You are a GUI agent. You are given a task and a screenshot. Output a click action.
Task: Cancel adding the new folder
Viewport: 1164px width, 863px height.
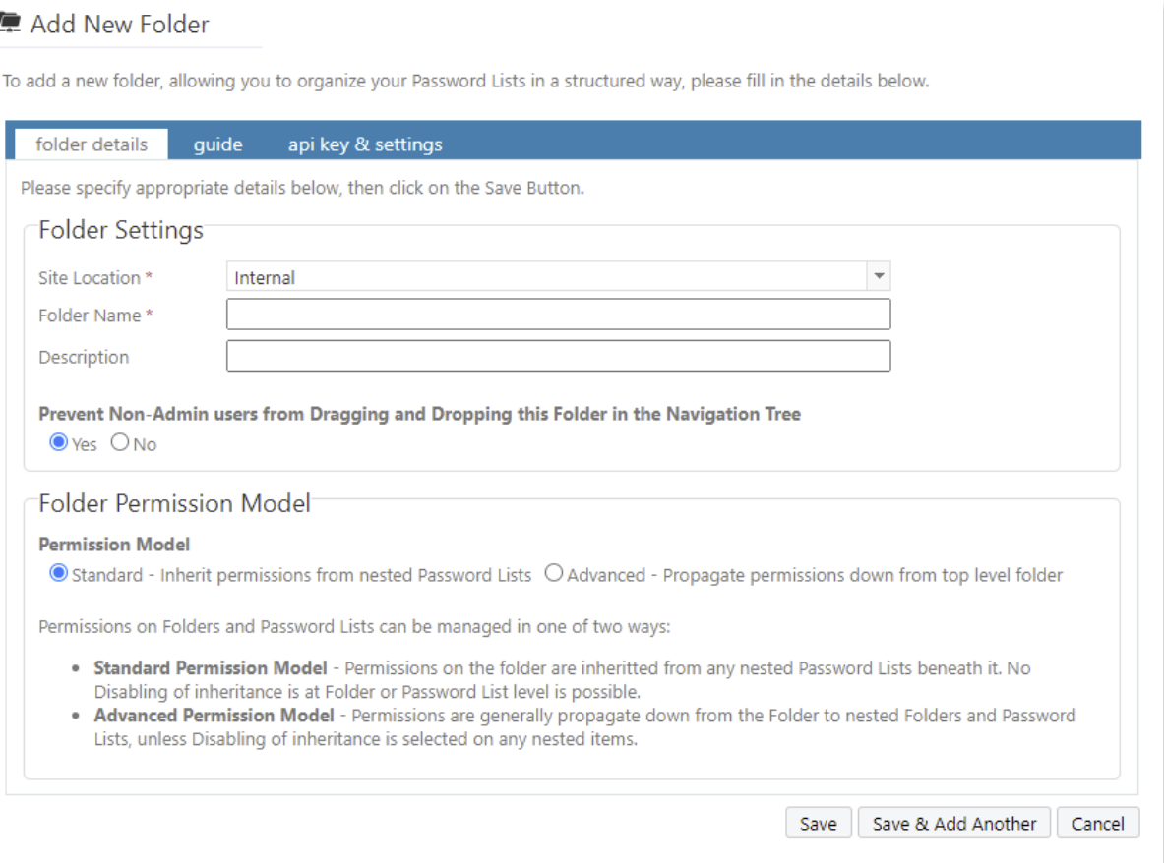click(x=1097, y=824)
